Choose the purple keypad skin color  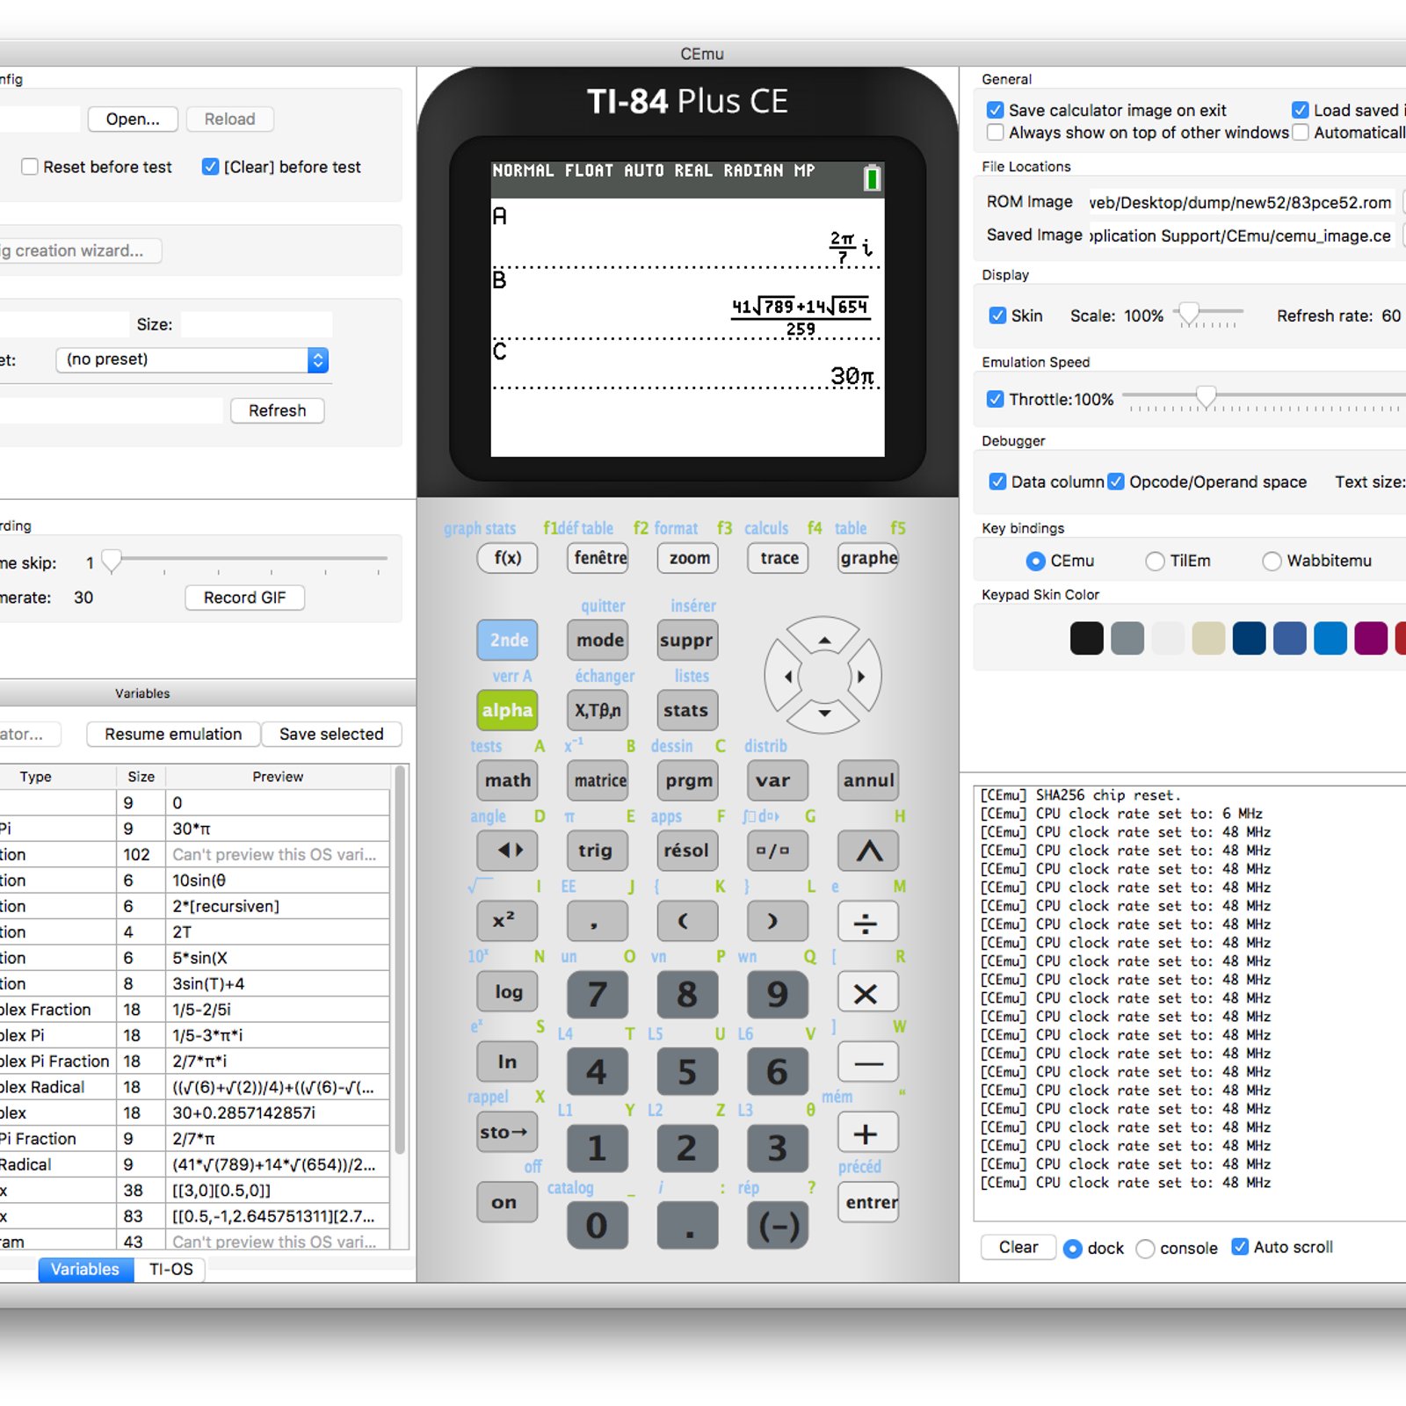1371,638
